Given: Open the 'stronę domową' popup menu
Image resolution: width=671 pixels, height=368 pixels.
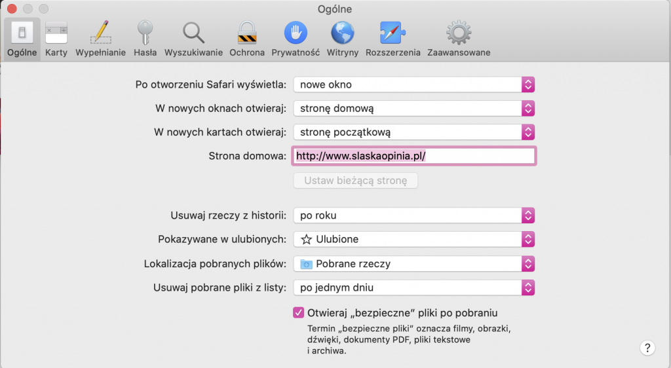Looking at the screenshot, I should 414,109.
